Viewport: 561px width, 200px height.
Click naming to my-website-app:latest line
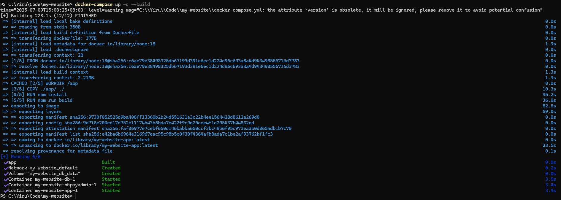point(84,140)
